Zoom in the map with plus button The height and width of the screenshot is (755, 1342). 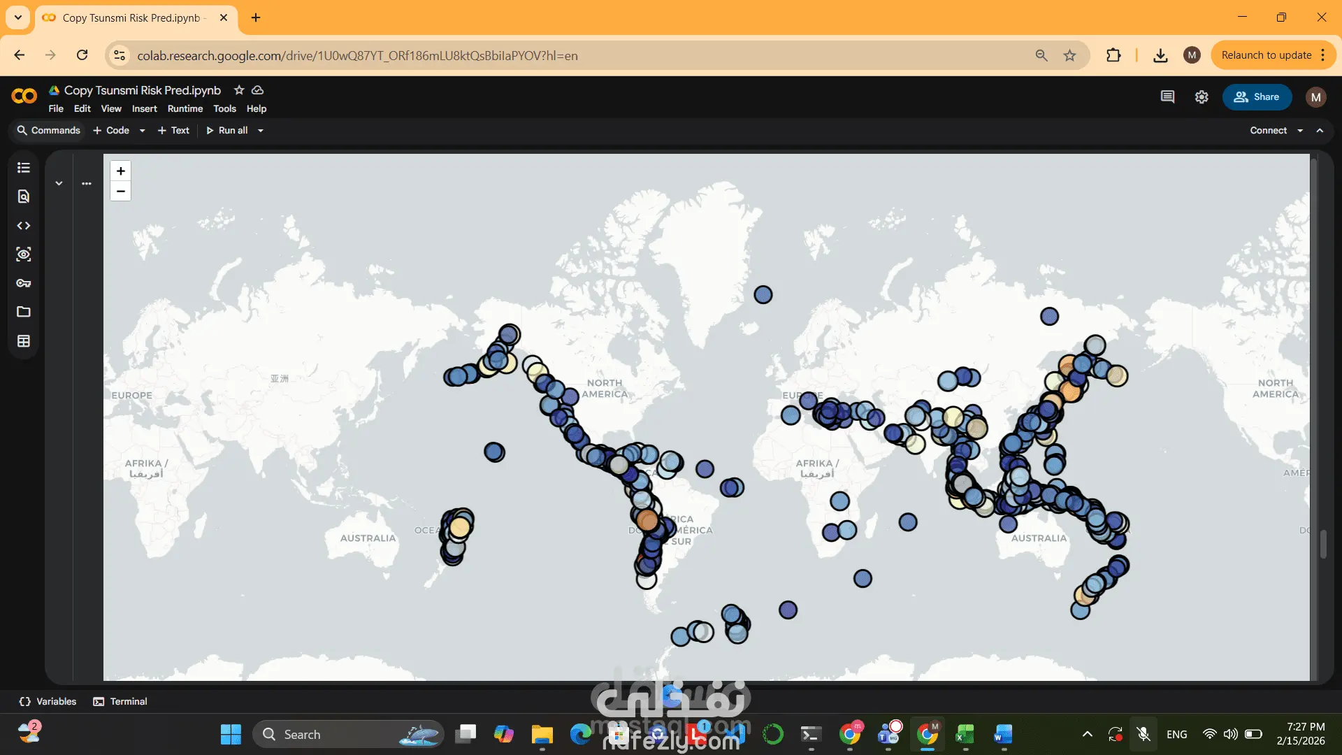coord(121,171)
